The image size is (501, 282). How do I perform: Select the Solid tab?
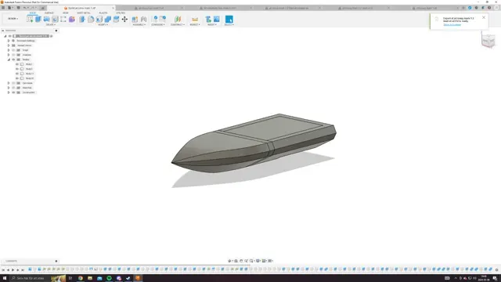33,13
